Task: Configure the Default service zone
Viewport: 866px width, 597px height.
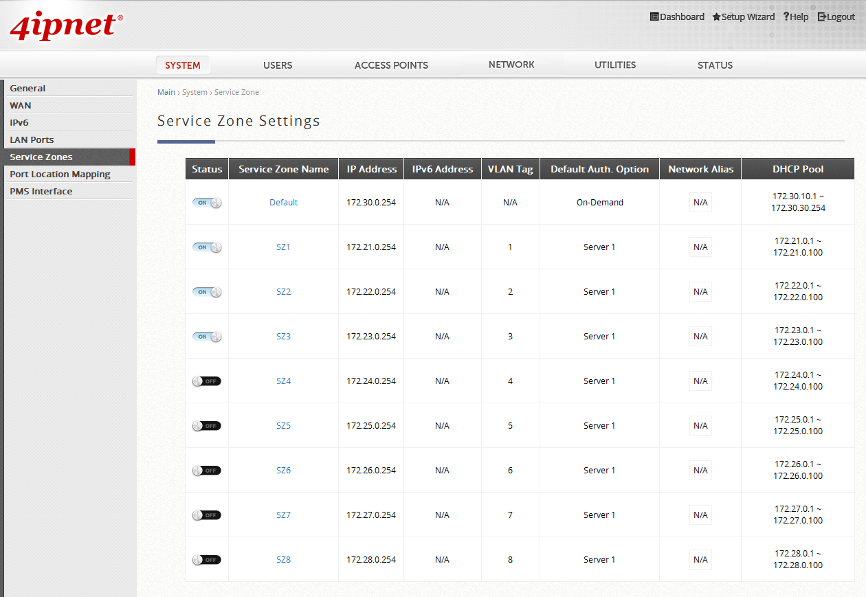Action: coord(283,202)
